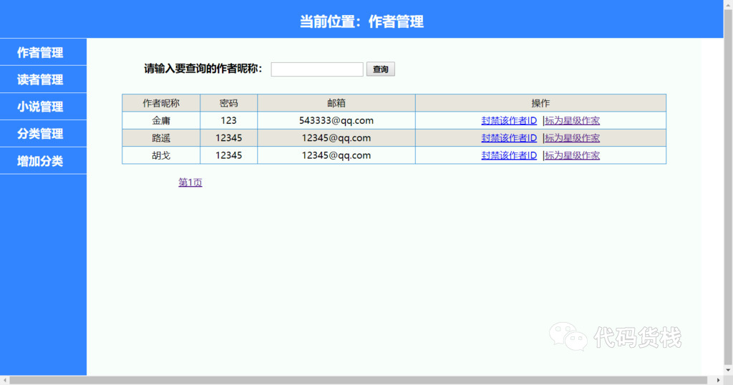The image size is (733, 385).
Task: Click the 邮箱 column header
Action: (x=336, y=103)
